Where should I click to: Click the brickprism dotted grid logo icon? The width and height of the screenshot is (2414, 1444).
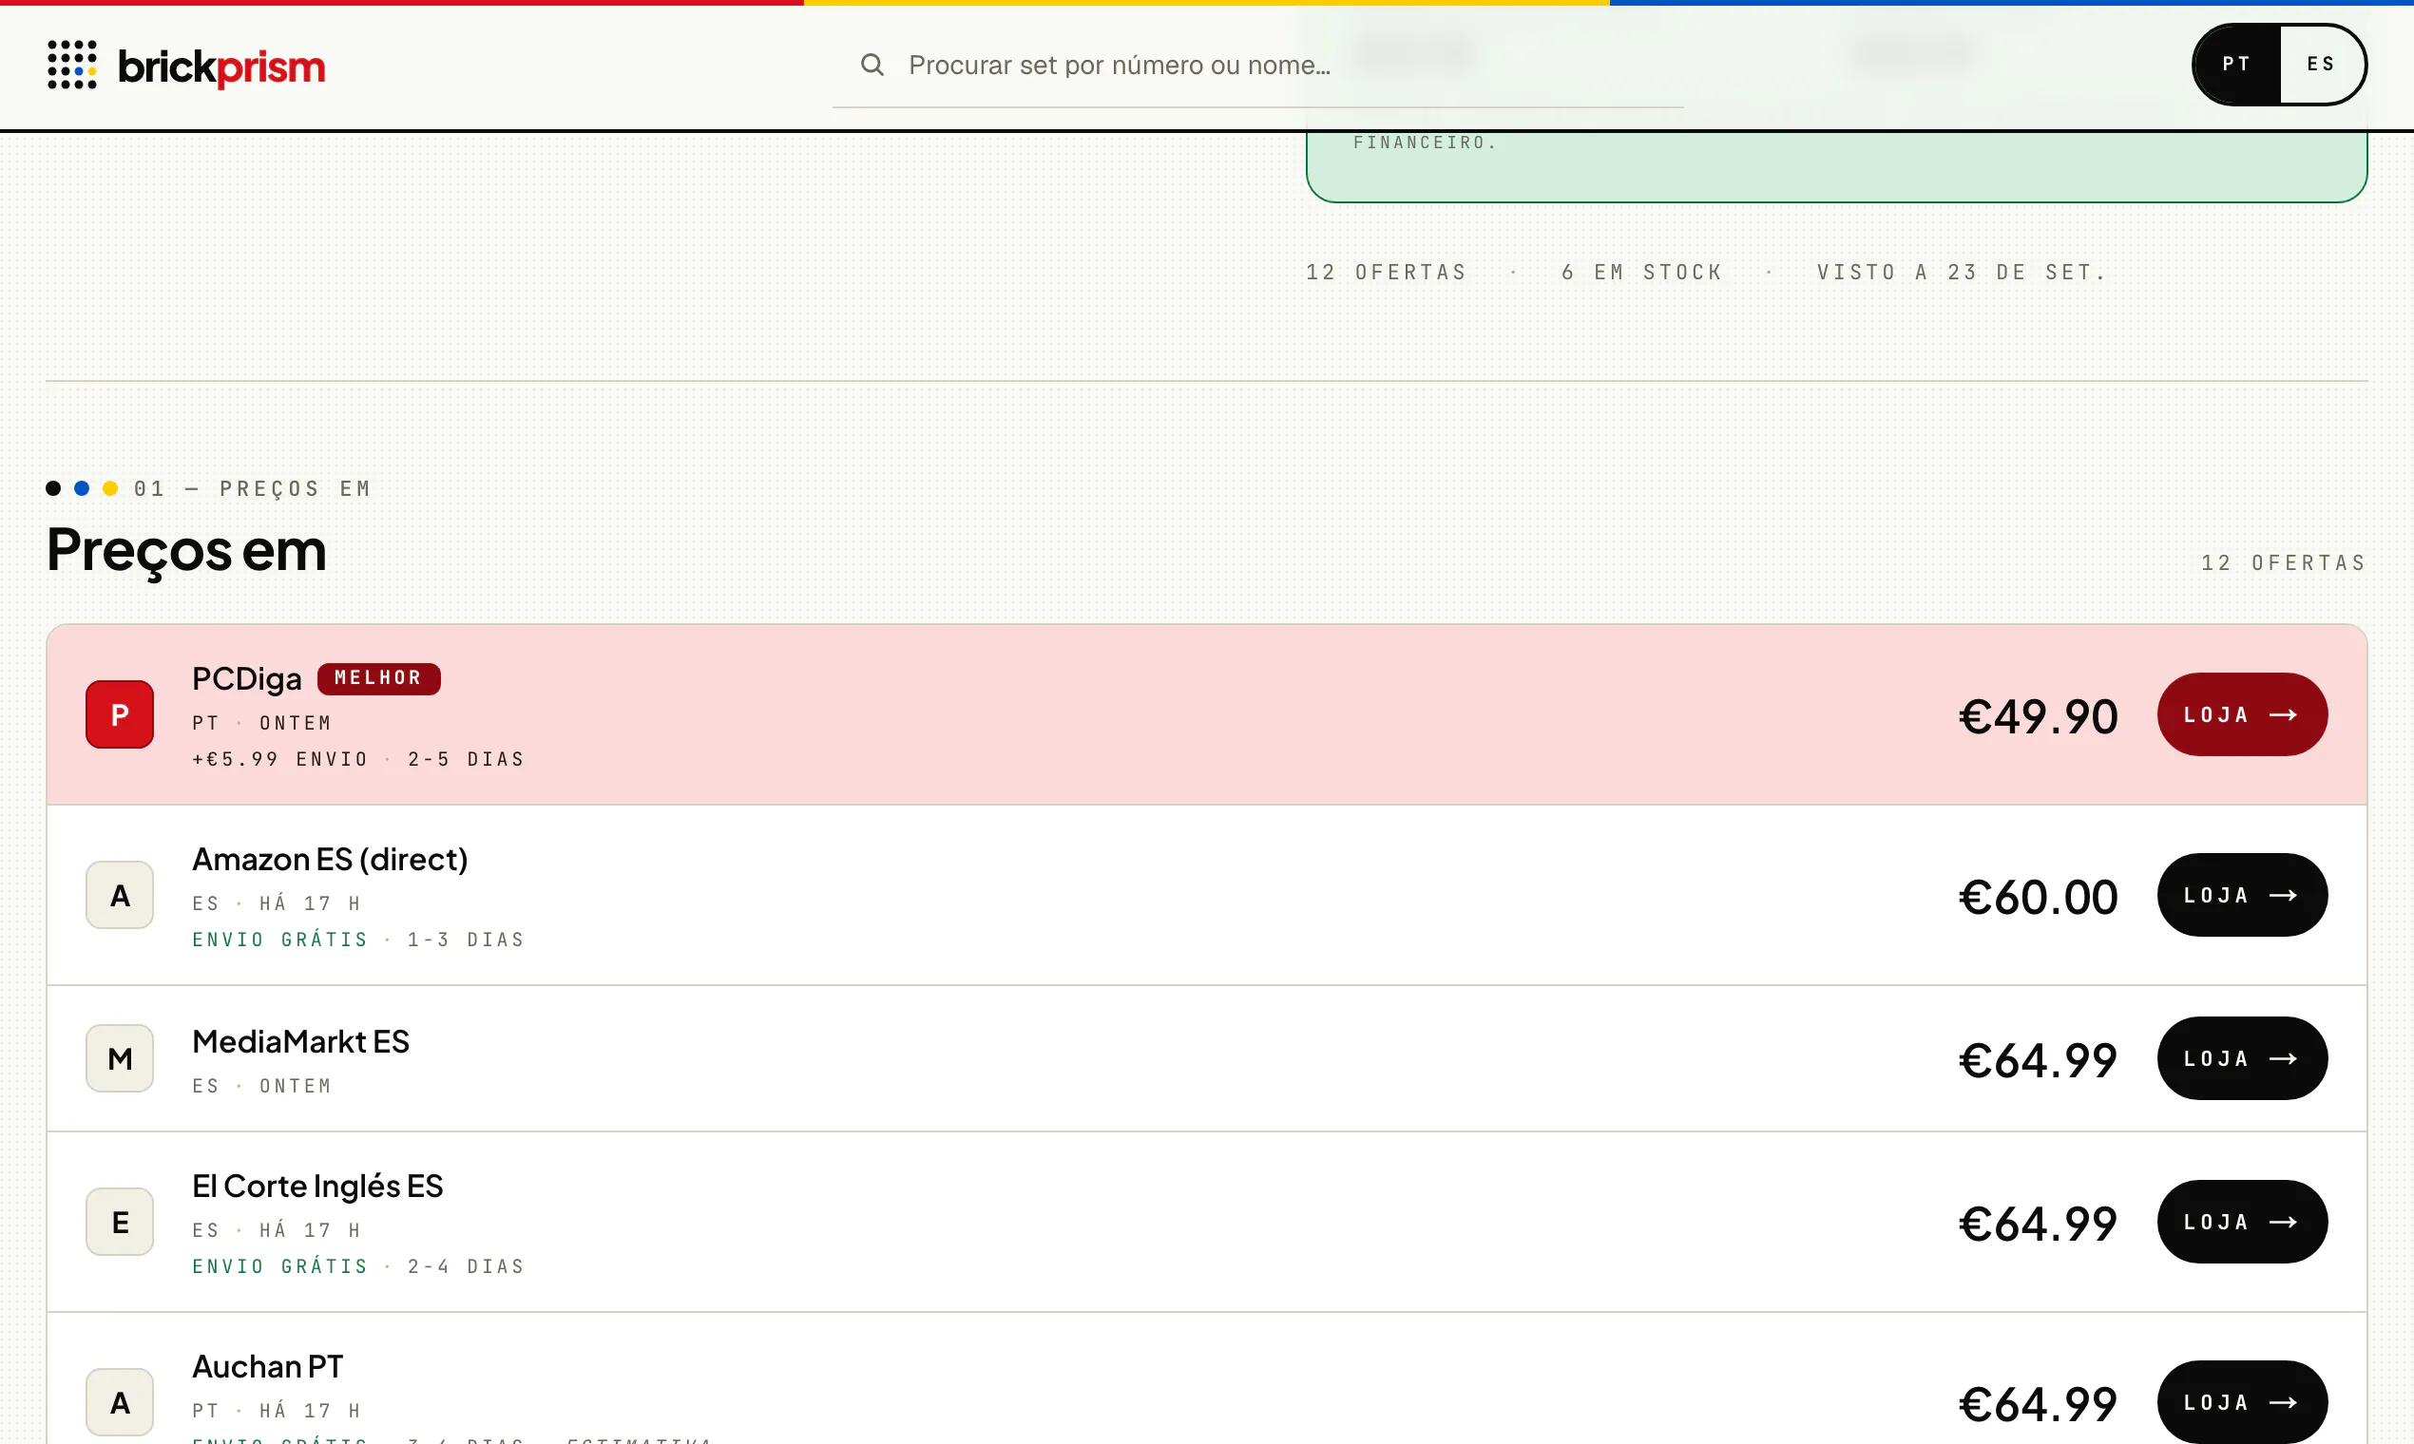coord(72,66)
